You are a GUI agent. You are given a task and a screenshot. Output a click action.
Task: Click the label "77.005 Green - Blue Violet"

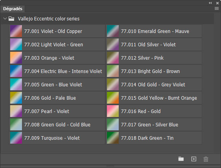(x=53, y=84)
